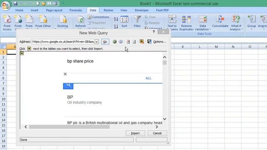Click the dialog Help question mark
This screenshot has height=150, width=267.
pyautogui.click(x=154, y=32)
